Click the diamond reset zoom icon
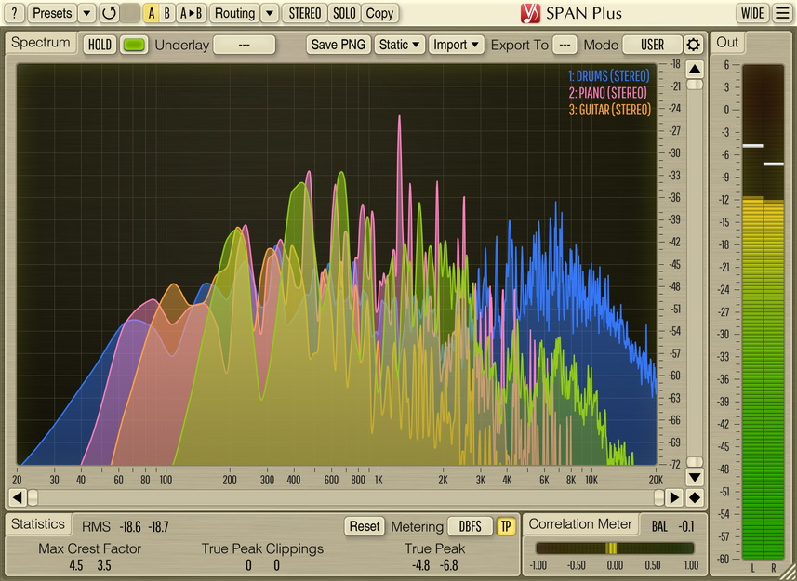 pyautogui.click(x=695, y=497)
